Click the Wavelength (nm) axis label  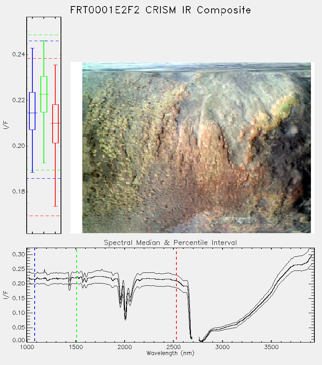click(170, 353)
